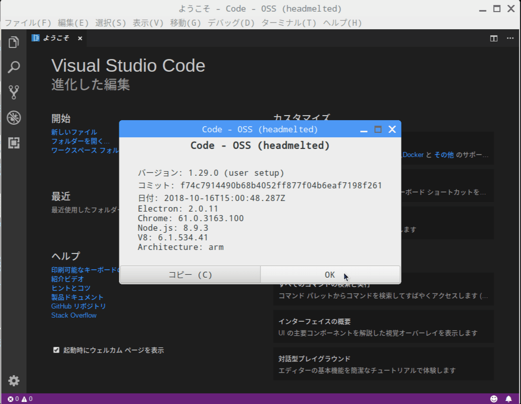Maximize the main Code - OSS window
This screenshot has width=521, height=404.
coord(497,9)
